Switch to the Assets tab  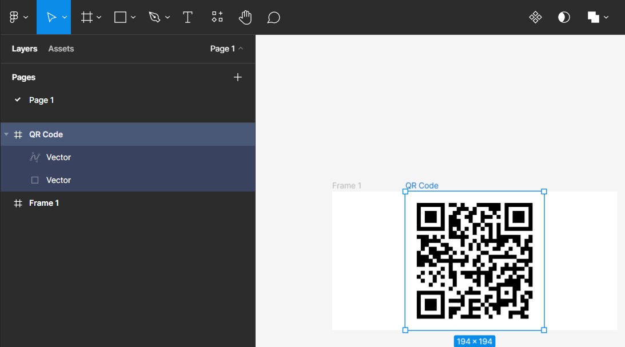pyautogui.click(x=61, y=49)
